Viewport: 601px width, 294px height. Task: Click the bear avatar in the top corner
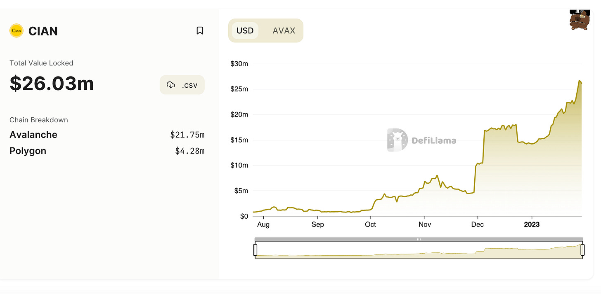coord(580,20)
